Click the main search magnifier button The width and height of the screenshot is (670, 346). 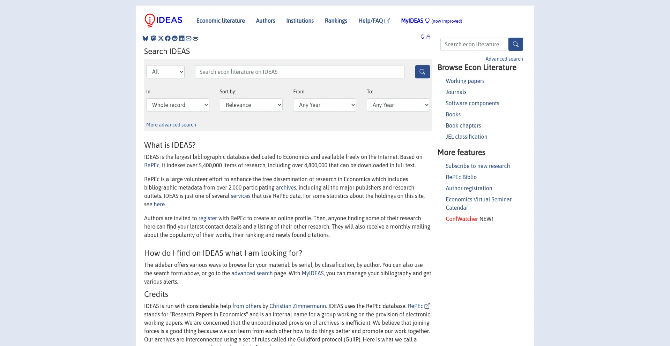[x=423, y=72]
